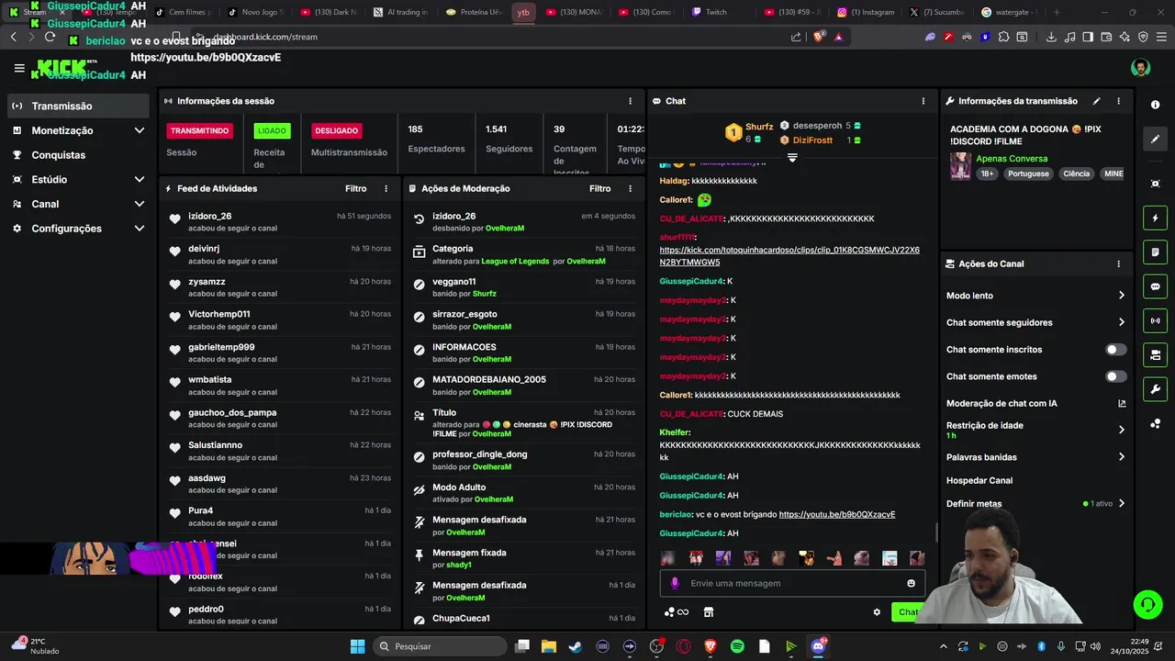Toggle Chat somente emotes switch
This screenshot has height=661, width=1175.
point(1116,376)
